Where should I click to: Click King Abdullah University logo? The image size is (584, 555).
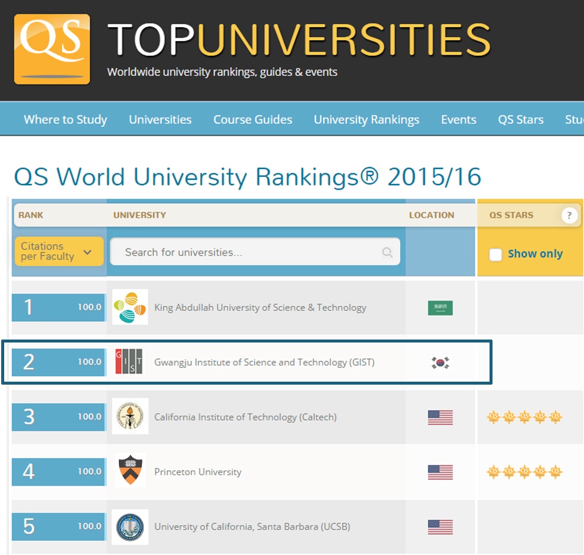[130, 307]
